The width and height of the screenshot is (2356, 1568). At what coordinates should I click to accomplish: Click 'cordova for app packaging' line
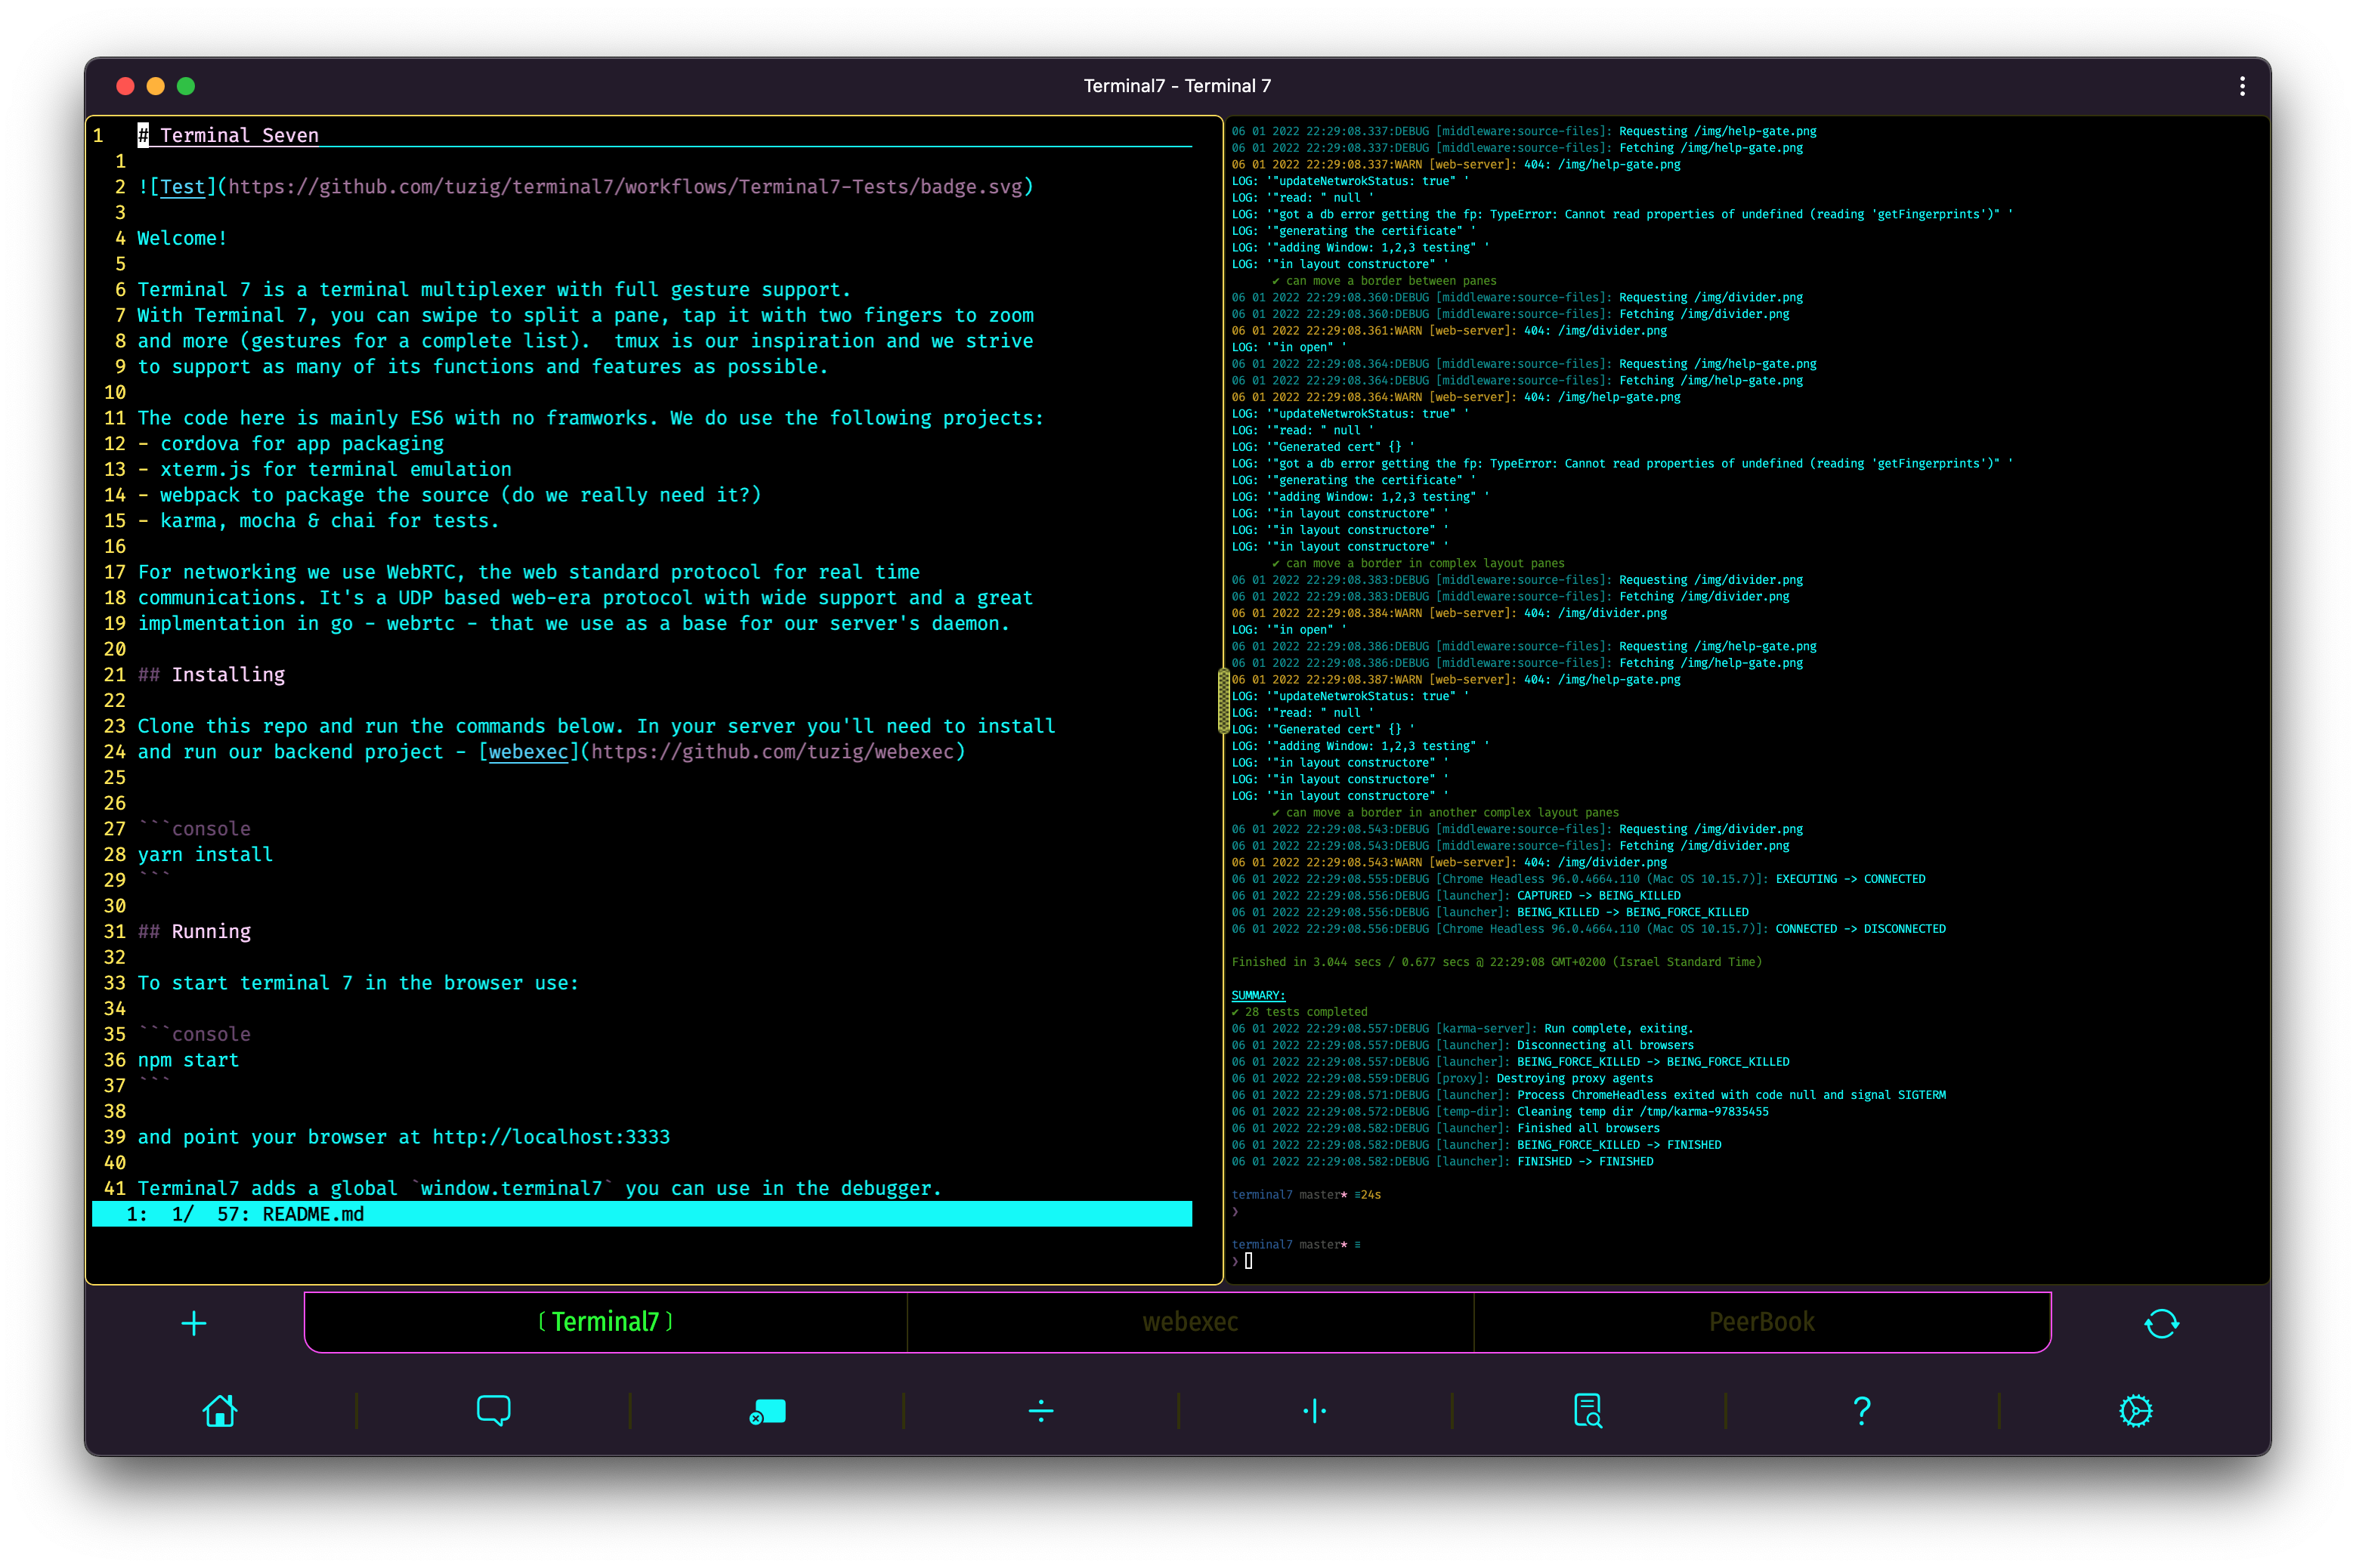(x=290, y=444)
